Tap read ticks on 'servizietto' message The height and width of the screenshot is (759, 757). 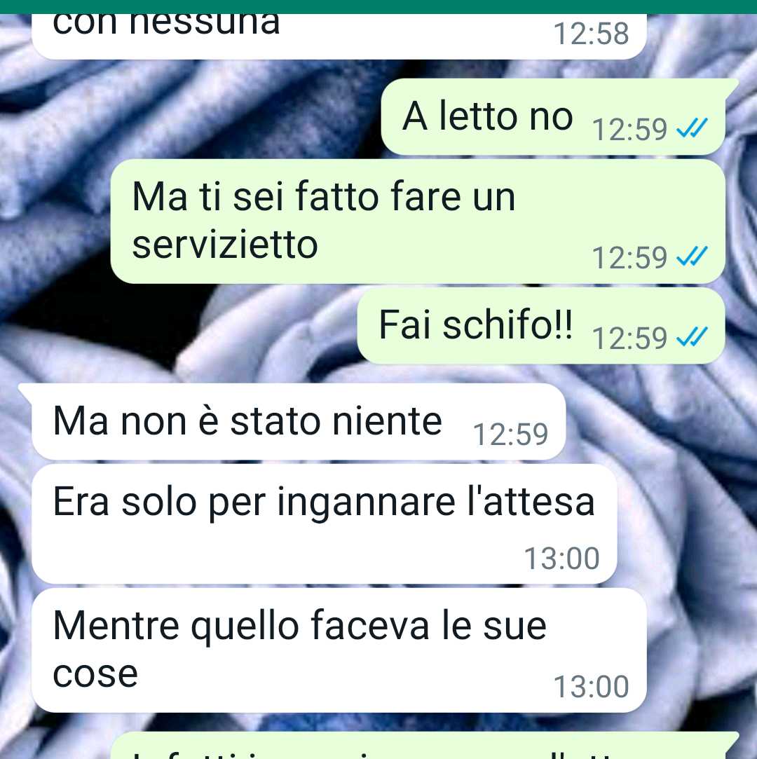point(692,256)
